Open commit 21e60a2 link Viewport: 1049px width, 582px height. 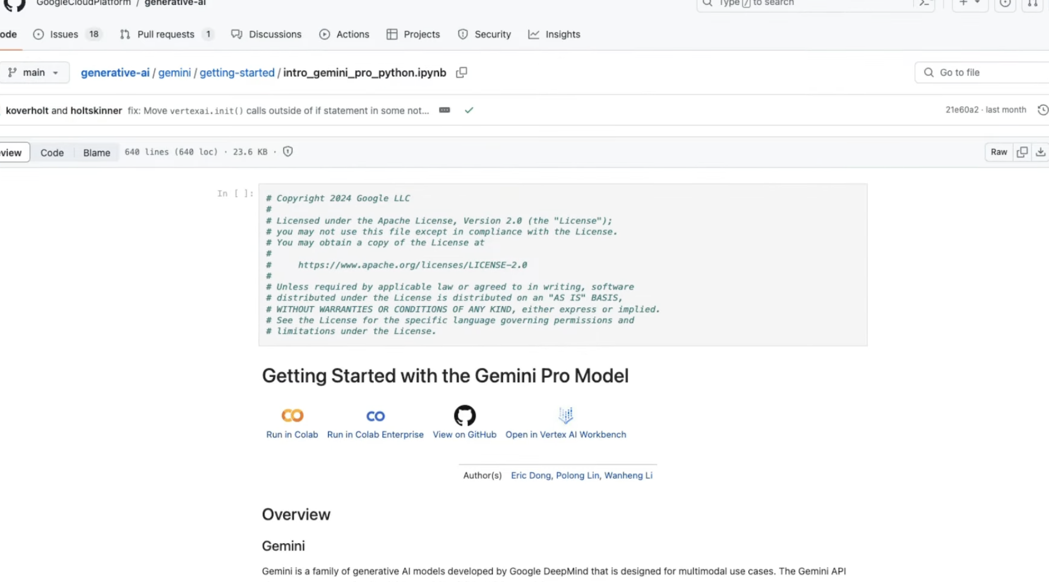(x=962, y=110)
